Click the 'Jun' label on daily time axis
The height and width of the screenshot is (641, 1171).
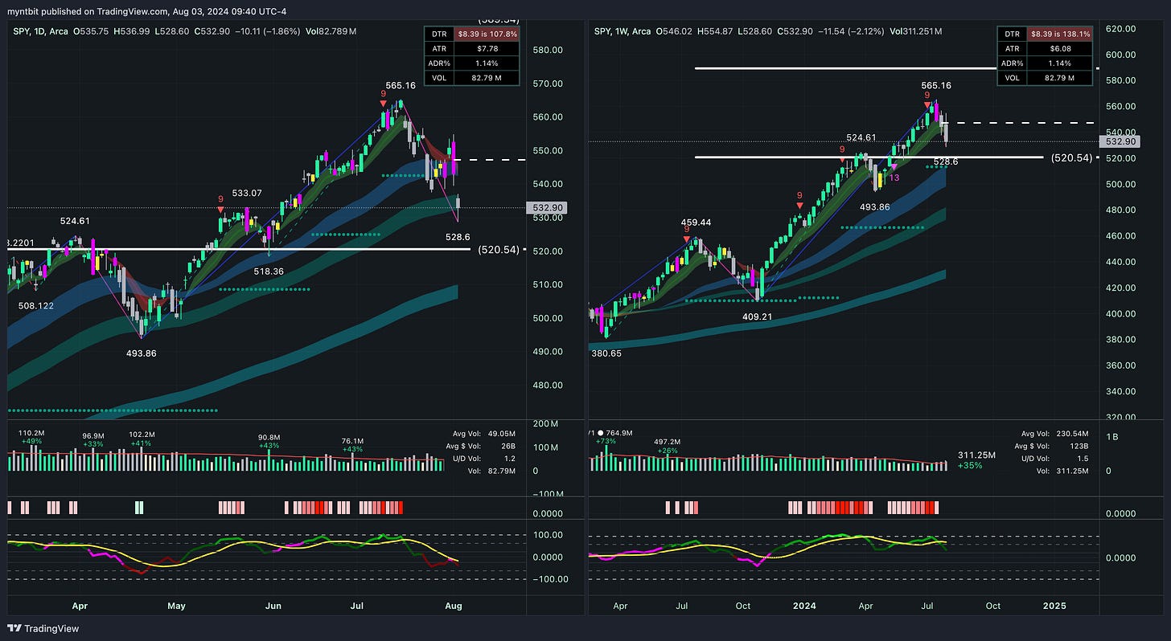(x=273, y=605)
